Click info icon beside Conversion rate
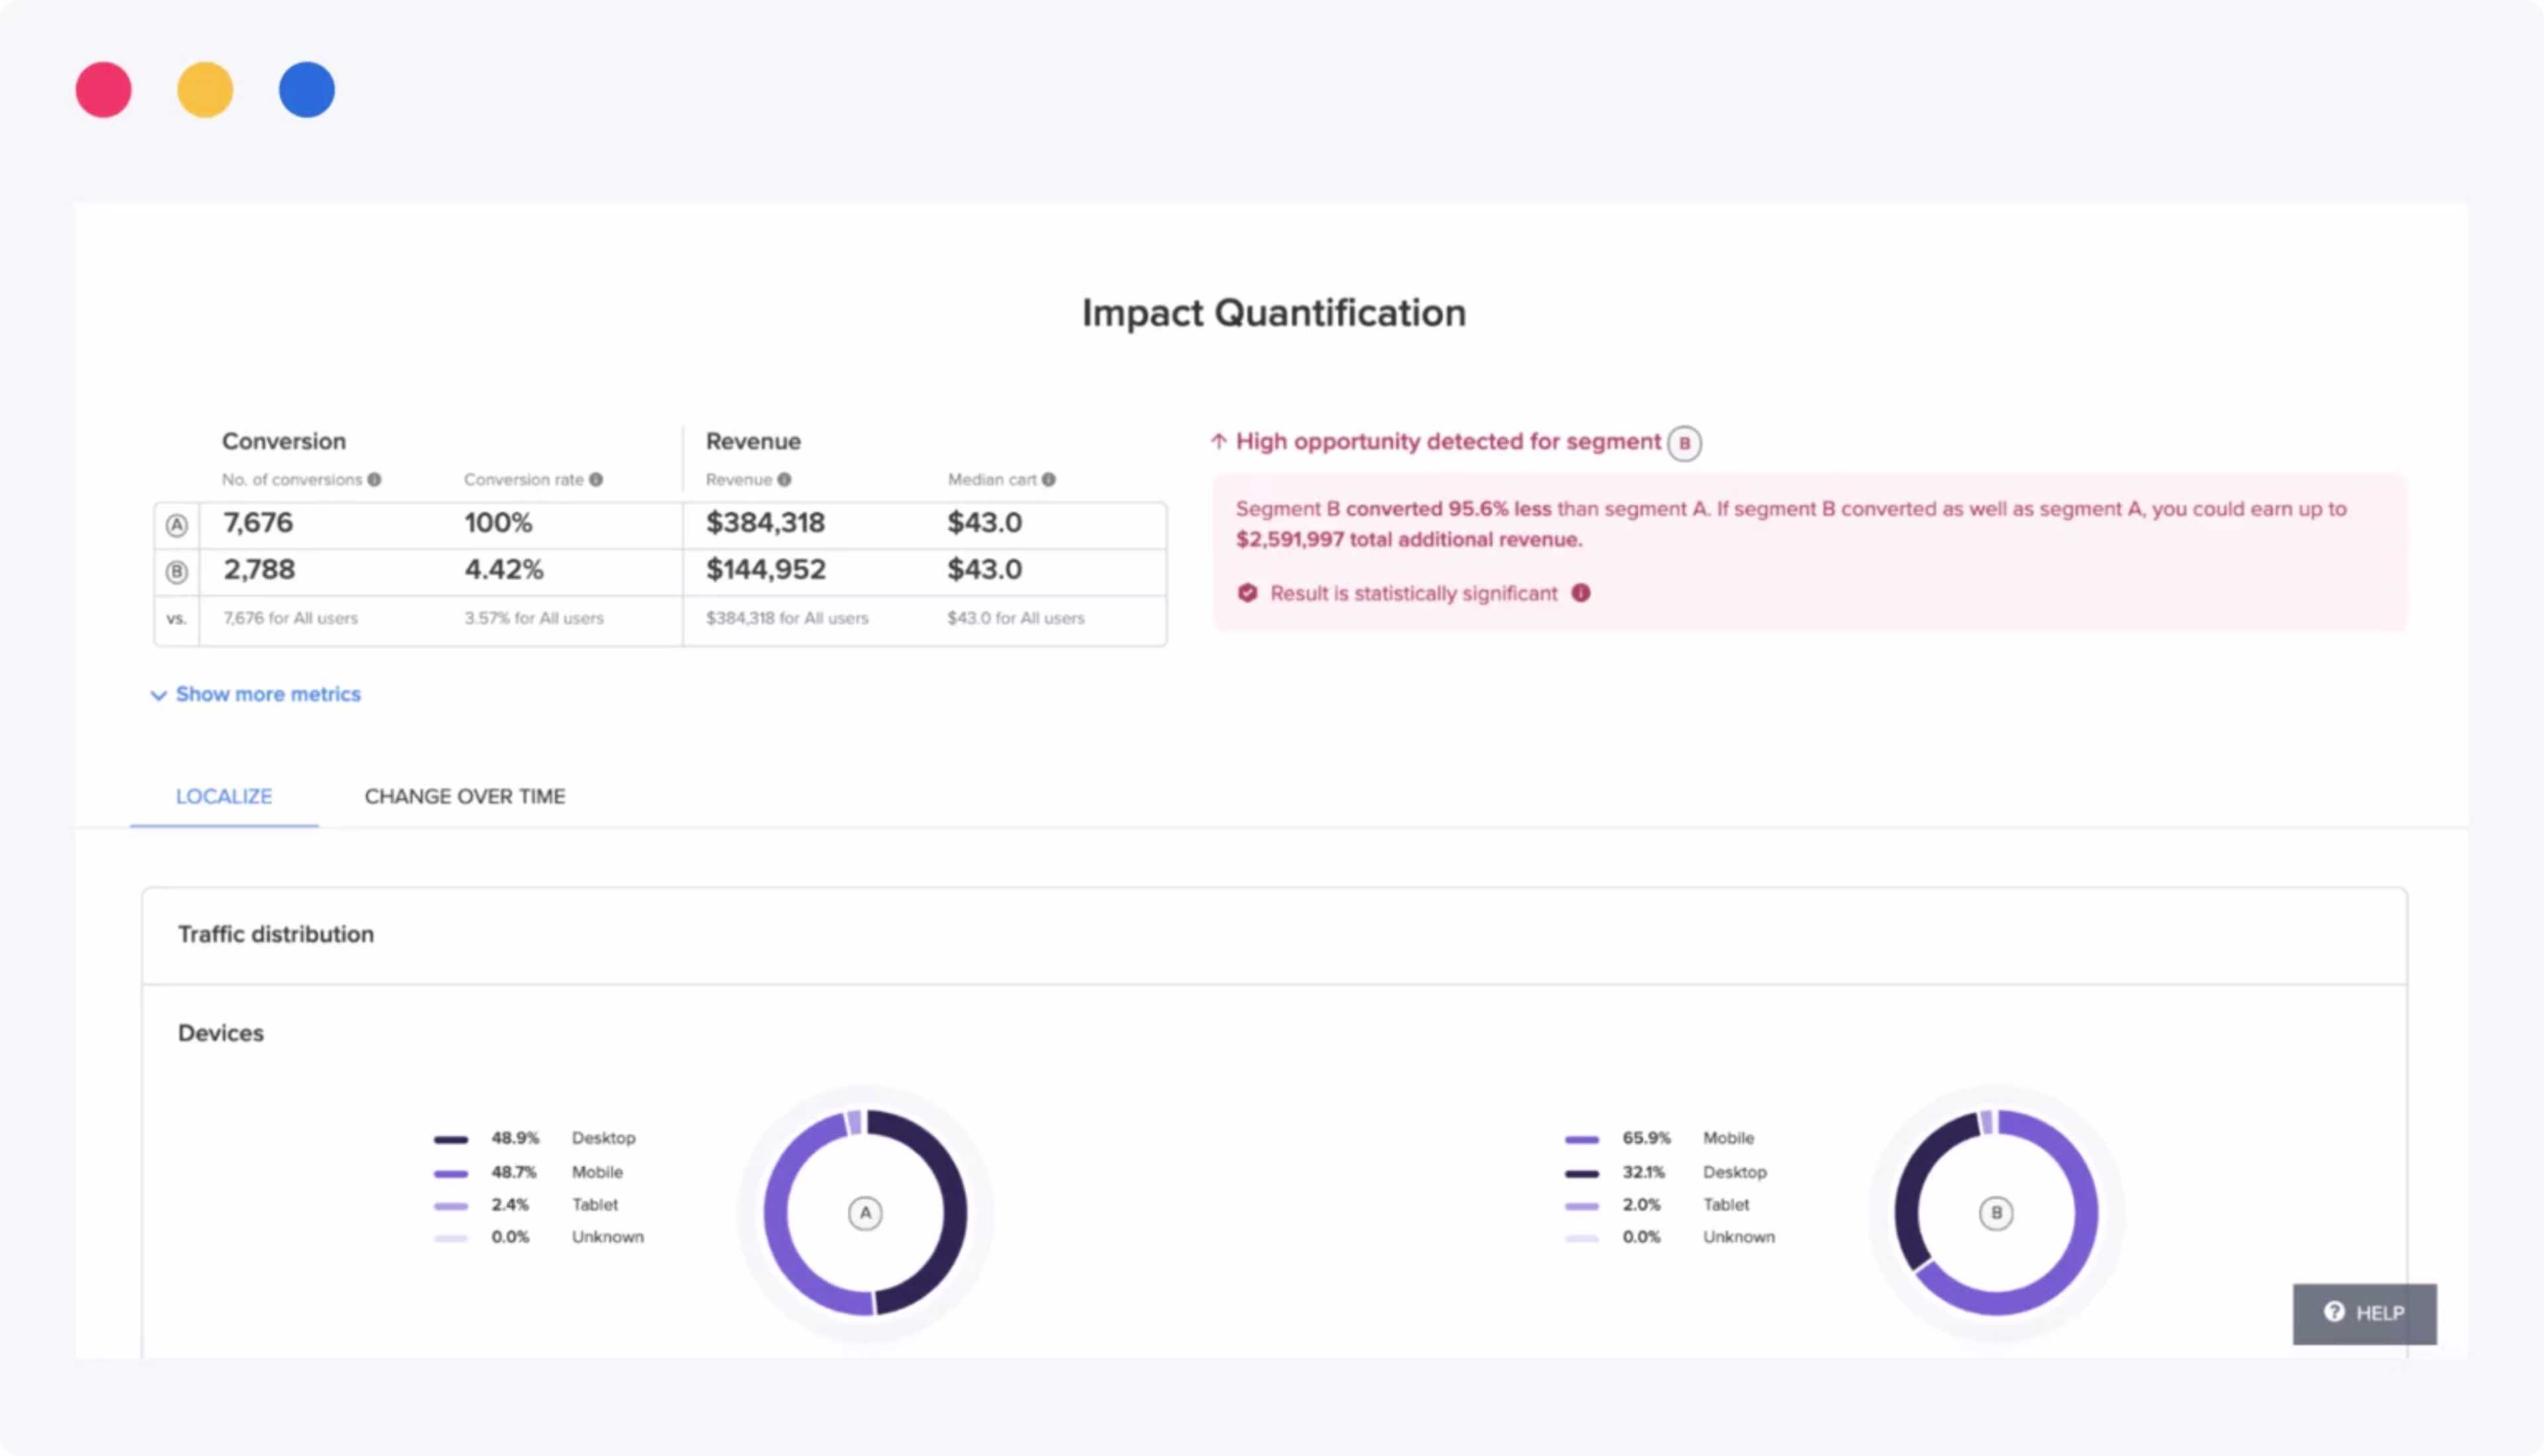Image resolution: width=2544 pixels, height=1456 pixels. pyautogui.click(x=596, y=480)
